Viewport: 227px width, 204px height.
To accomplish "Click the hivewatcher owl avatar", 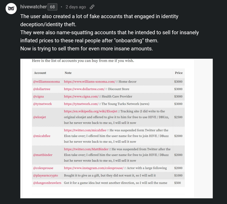I will [x=11, y=9].
